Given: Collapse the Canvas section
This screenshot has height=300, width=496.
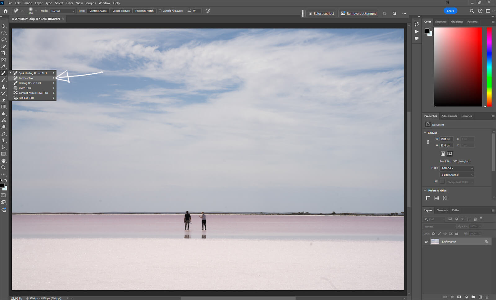Looking at the screenshot, I should tap(425, 133).
